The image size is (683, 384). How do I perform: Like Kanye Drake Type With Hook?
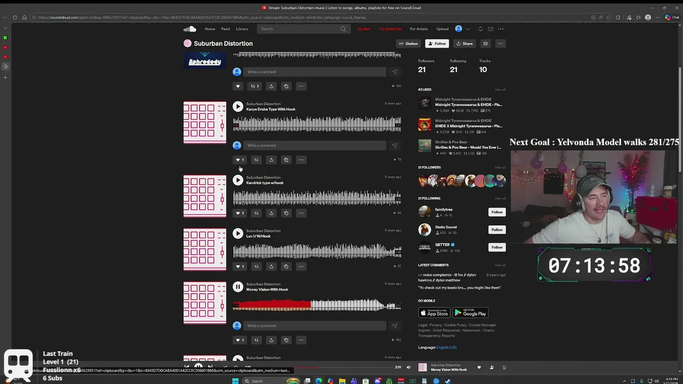coord(240,159)
